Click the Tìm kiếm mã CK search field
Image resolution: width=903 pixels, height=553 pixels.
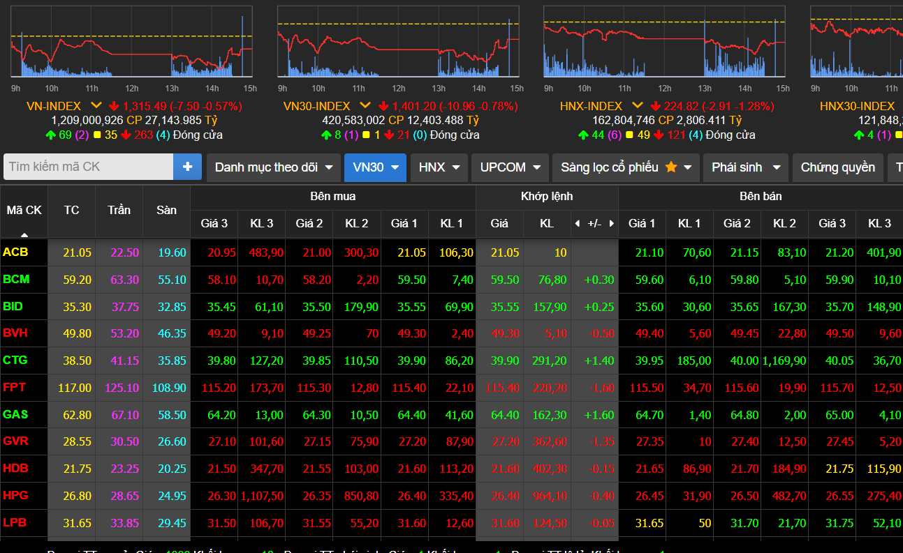87,167
